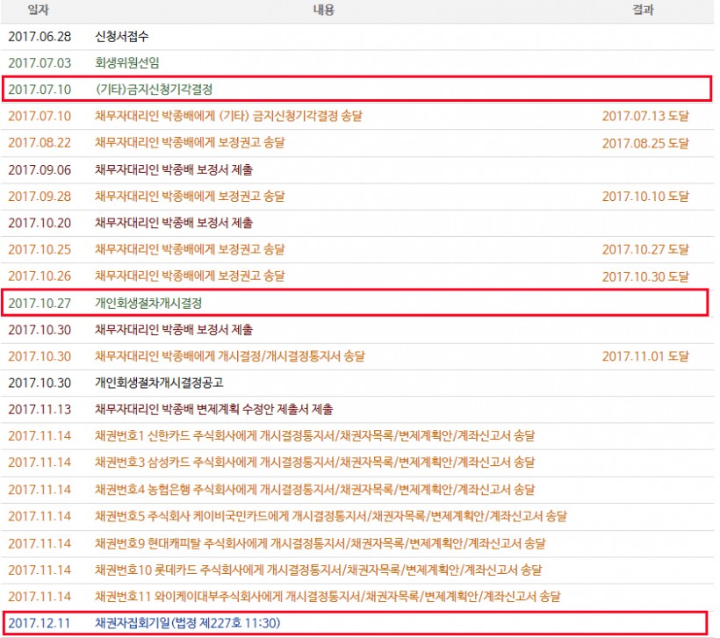This screenshot has width=720, height=638.
Task: Select the date cell '2017.09.06'
Action: 40,170
